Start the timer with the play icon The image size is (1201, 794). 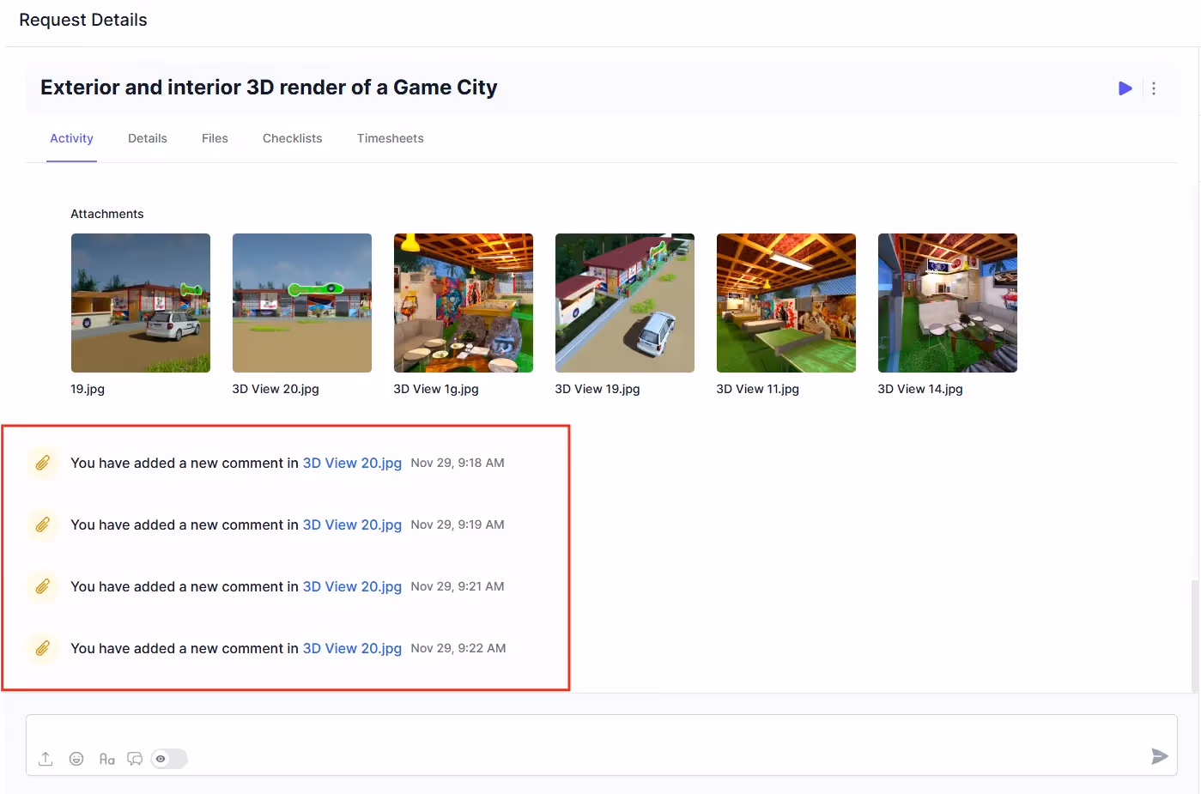coord(1125,88)
